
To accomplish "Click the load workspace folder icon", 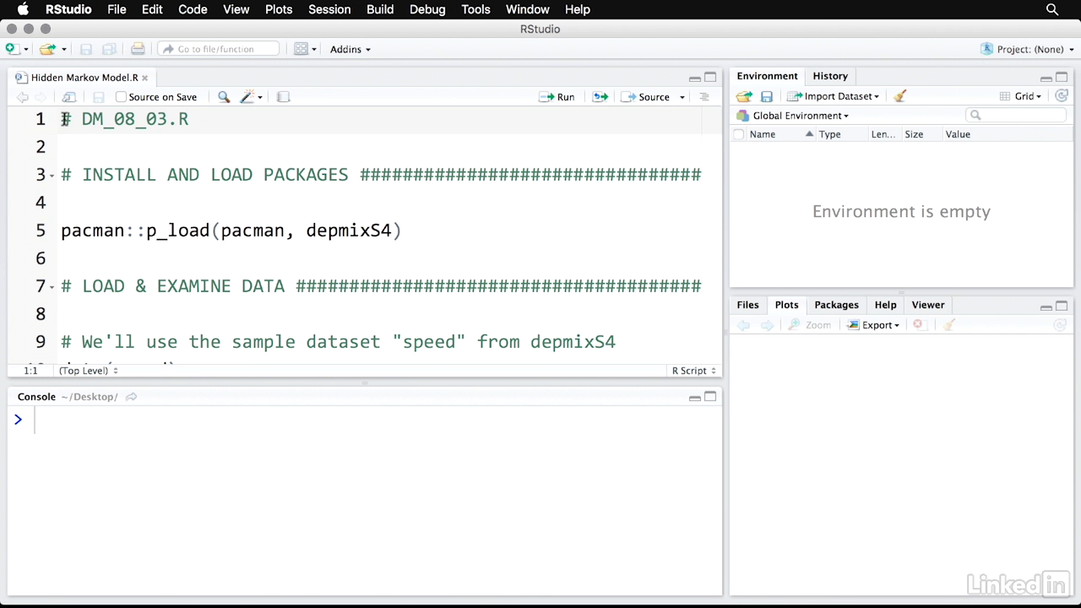I will pyautogui.click(x=744, y=96).
